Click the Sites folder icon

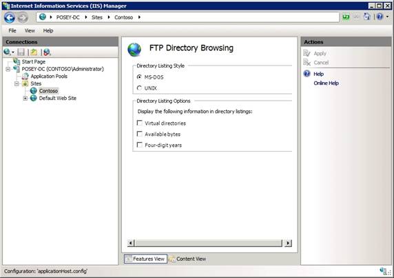(x=25, y=83)
